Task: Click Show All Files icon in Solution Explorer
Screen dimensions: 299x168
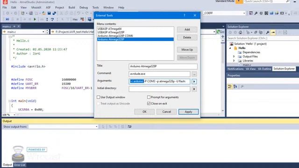Action: point(261,33)
